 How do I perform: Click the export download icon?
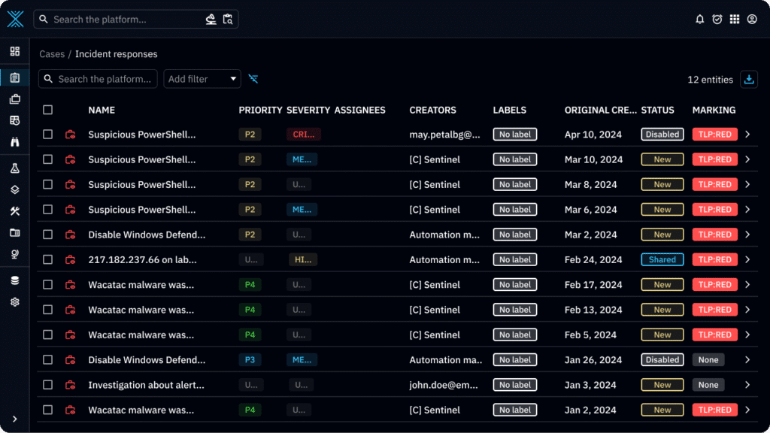749,79
